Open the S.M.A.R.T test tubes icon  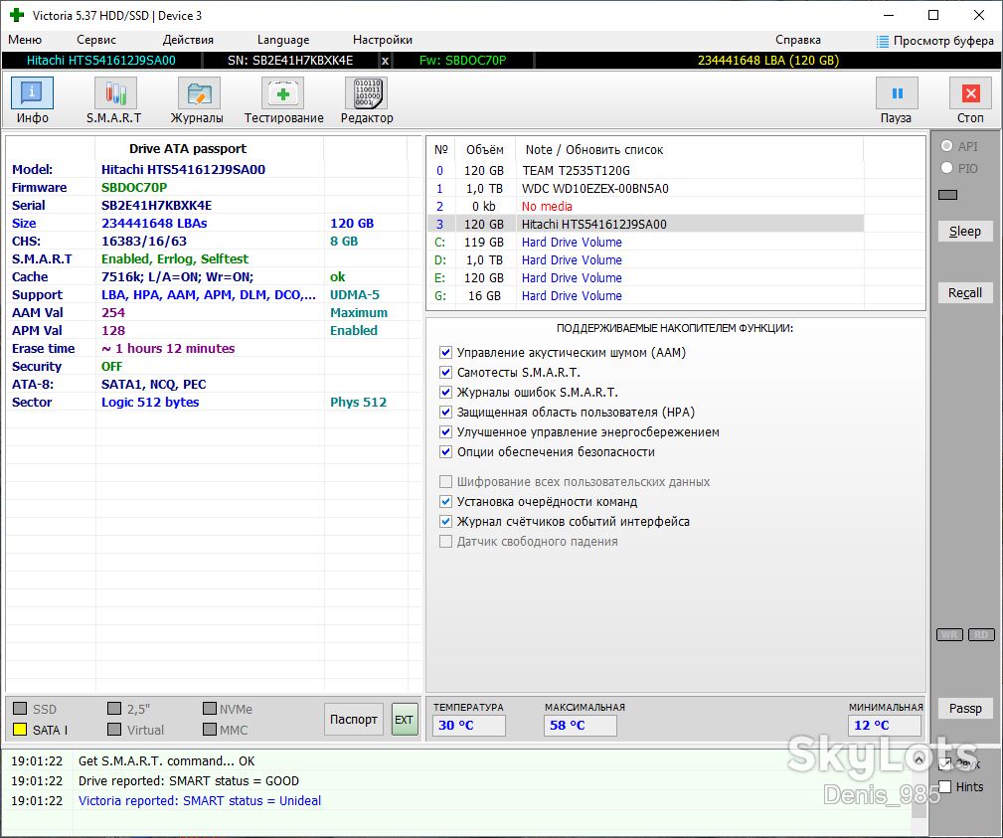tap(115, 93)
